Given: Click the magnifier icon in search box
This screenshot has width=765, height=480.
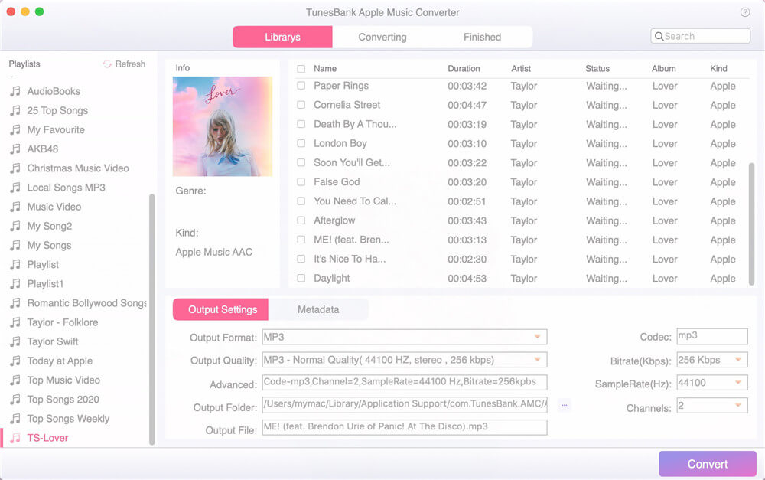Looking at the screenshot, I should click(x=659, y=36).
